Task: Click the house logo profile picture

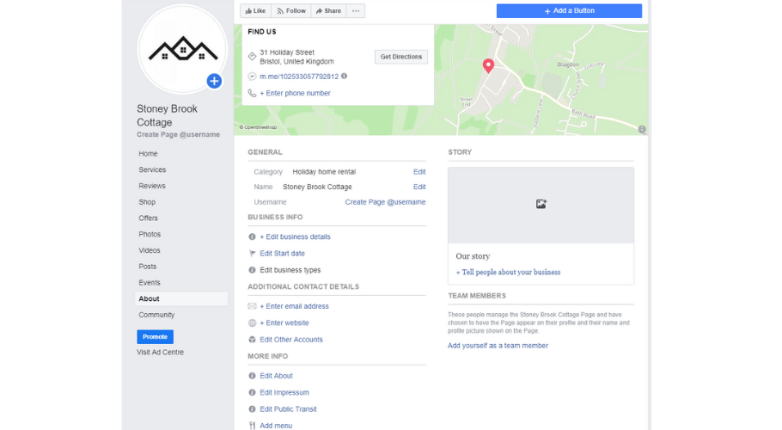Action: [182, 49]
